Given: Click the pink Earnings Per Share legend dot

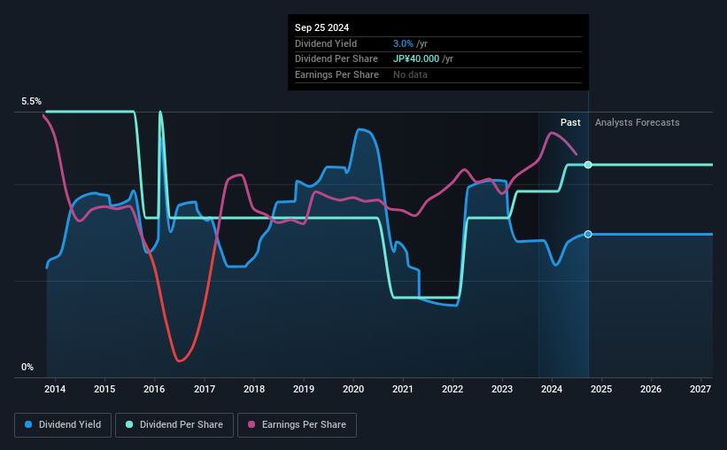Looking at the screenshot, I should (251, 424).
